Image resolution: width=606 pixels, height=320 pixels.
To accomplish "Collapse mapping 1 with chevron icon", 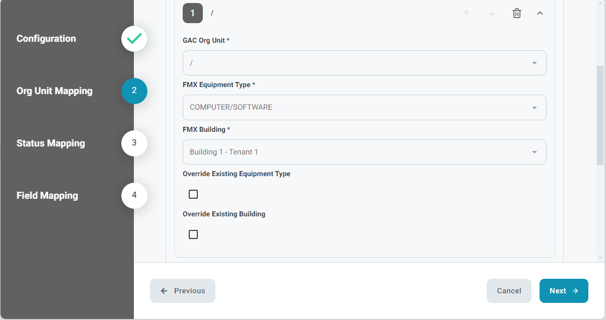I will pos(540,14).
